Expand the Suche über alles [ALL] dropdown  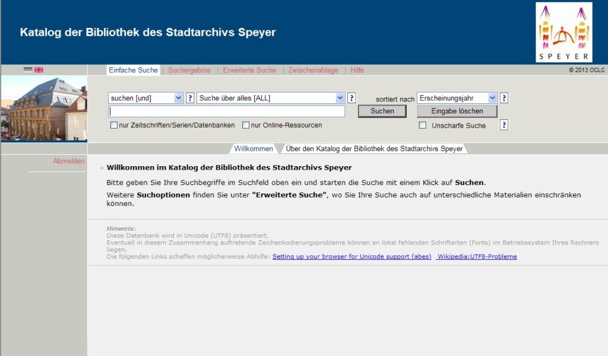(x=270, y=98)
